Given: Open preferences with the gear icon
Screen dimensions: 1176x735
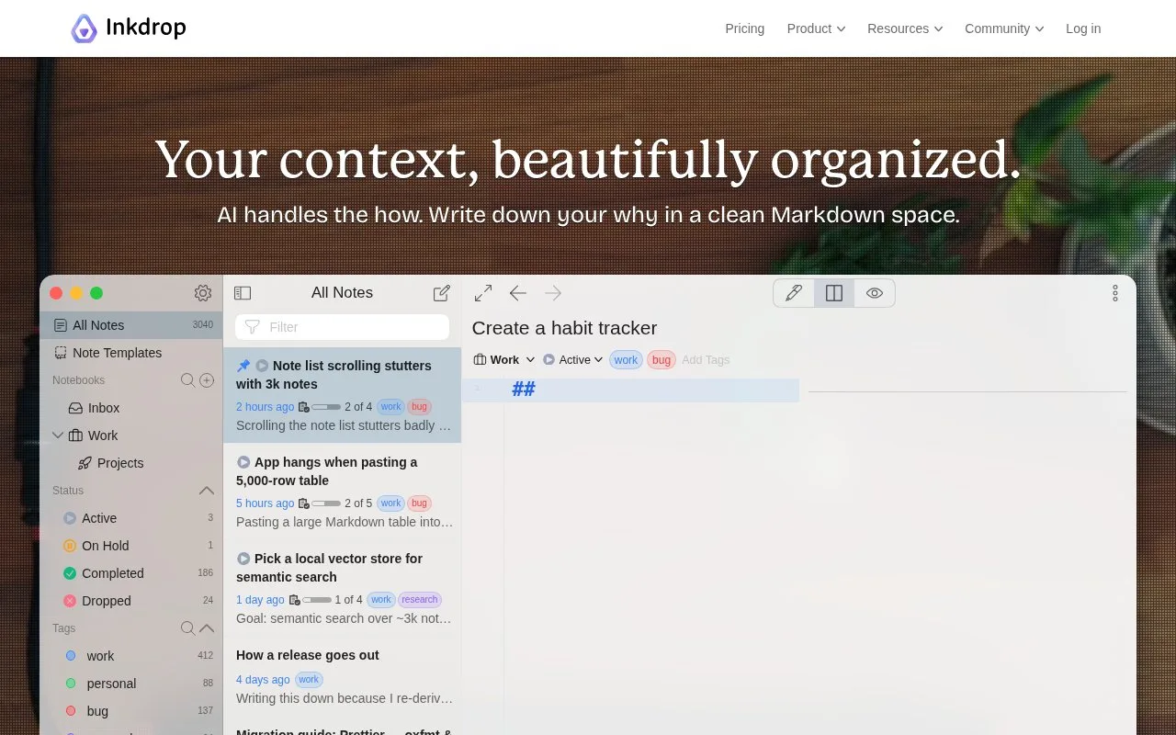Looking at the screenshot, I should [203, 293].
